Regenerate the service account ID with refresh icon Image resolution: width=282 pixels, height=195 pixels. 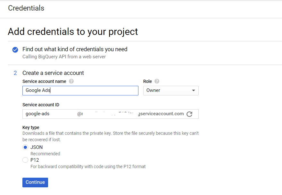point(189,114)
